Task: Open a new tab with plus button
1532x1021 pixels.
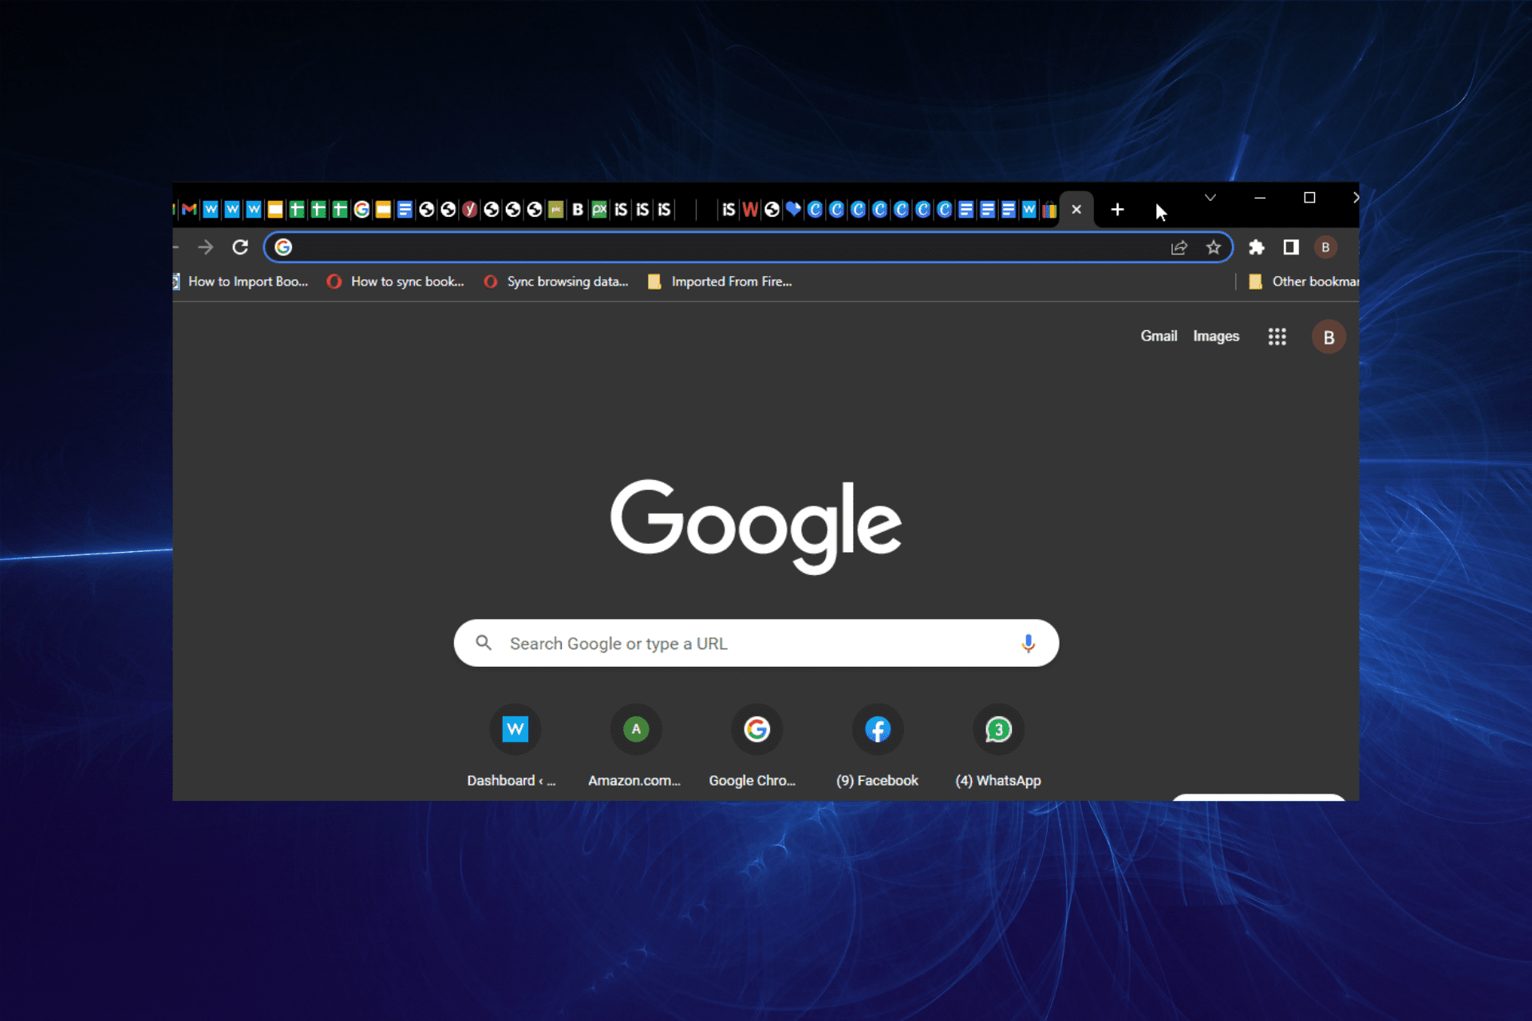Action: 1117,209
